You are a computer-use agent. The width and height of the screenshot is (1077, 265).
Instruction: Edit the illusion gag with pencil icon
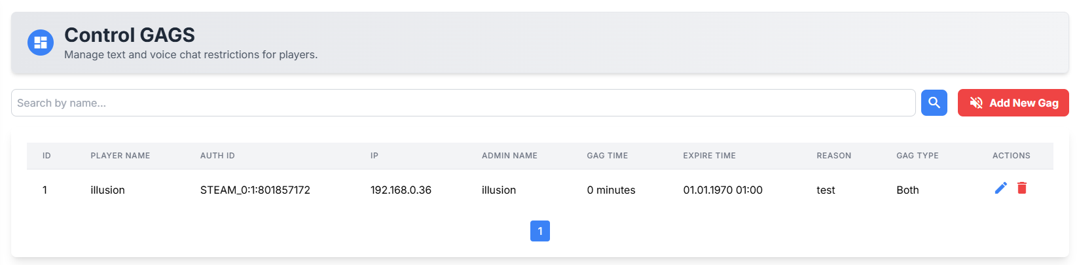(x=1000, y=188)
